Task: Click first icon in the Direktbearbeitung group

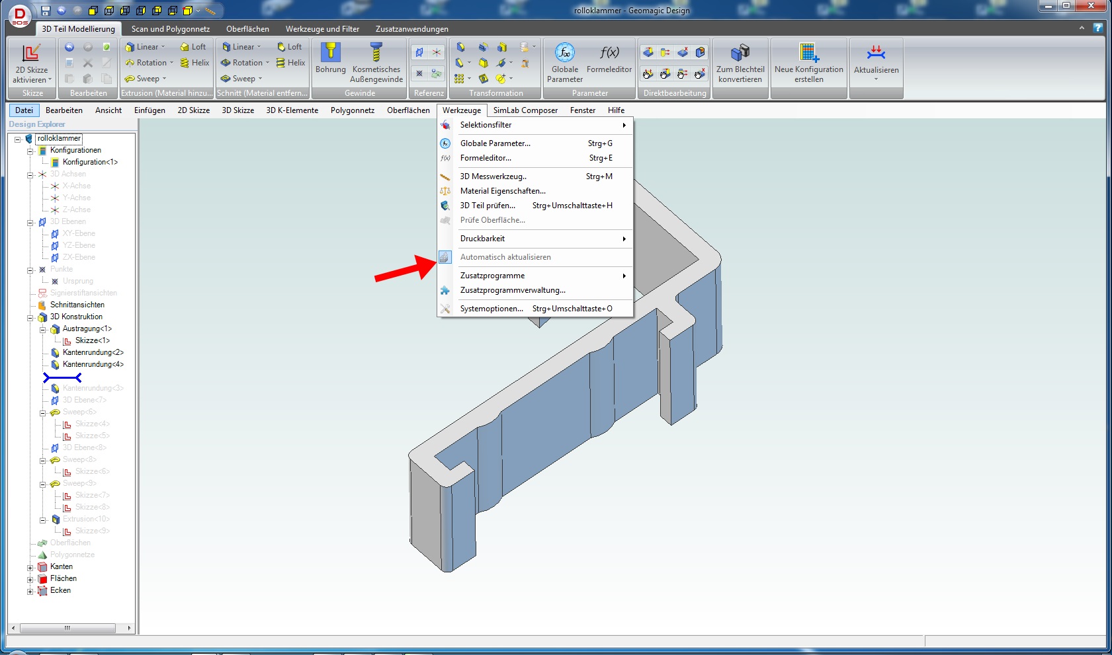Action: pyautogui.click(x=648, y=52)
